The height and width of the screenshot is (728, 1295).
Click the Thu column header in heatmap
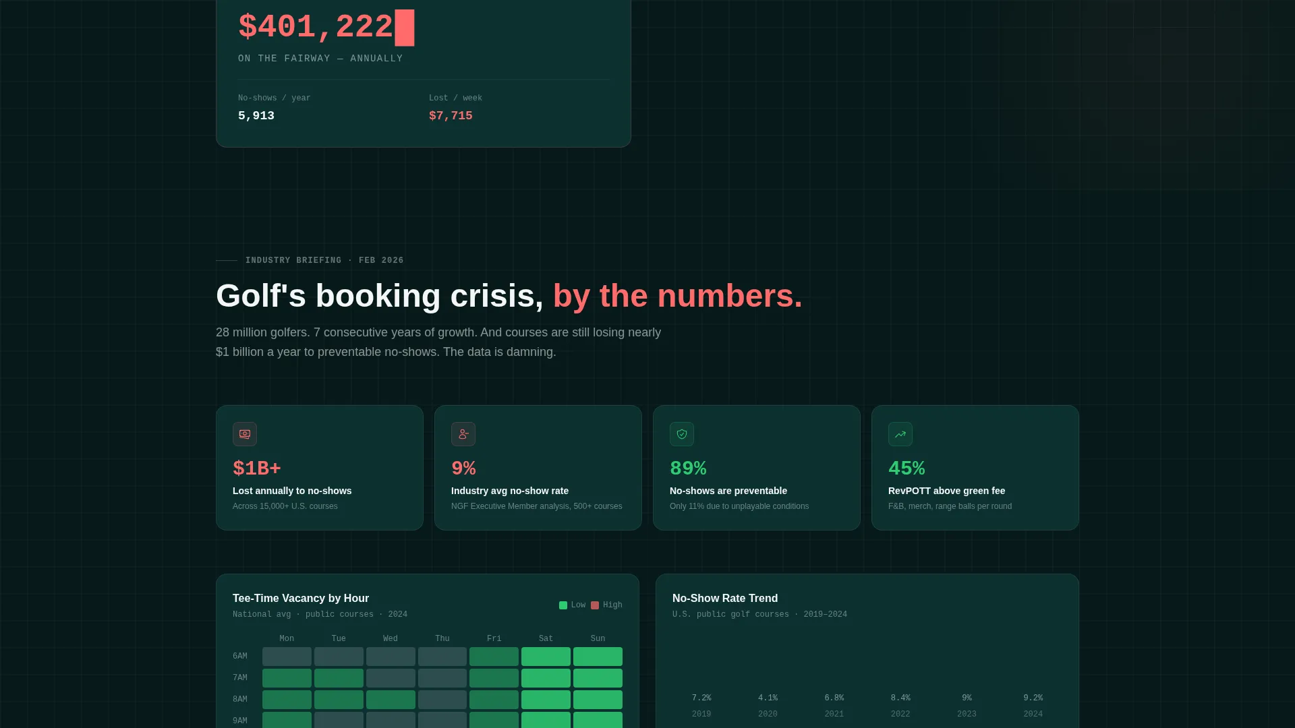(442, 639)
